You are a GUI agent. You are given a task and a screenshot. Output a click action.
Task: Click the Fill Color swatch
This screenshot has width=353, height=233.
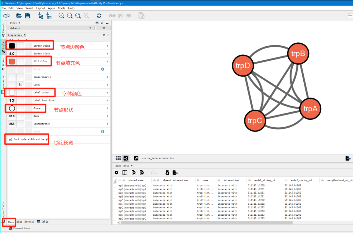pyautogui.click(x=12, y=61)
